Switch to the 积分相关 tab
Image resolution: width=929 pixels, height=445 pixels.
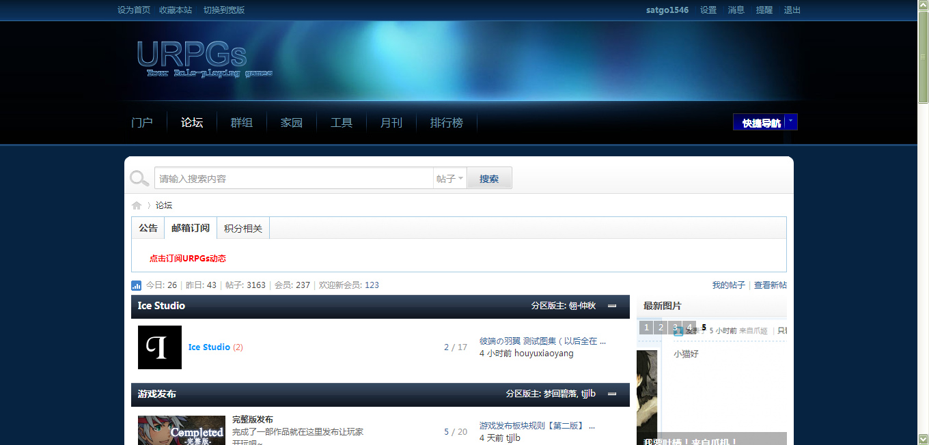(243, 229)
